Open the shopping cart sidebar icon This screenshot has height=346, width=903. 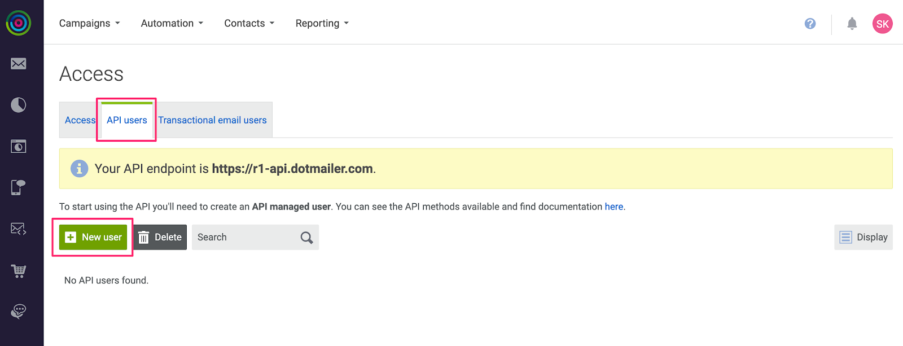[x=19, y=271]
